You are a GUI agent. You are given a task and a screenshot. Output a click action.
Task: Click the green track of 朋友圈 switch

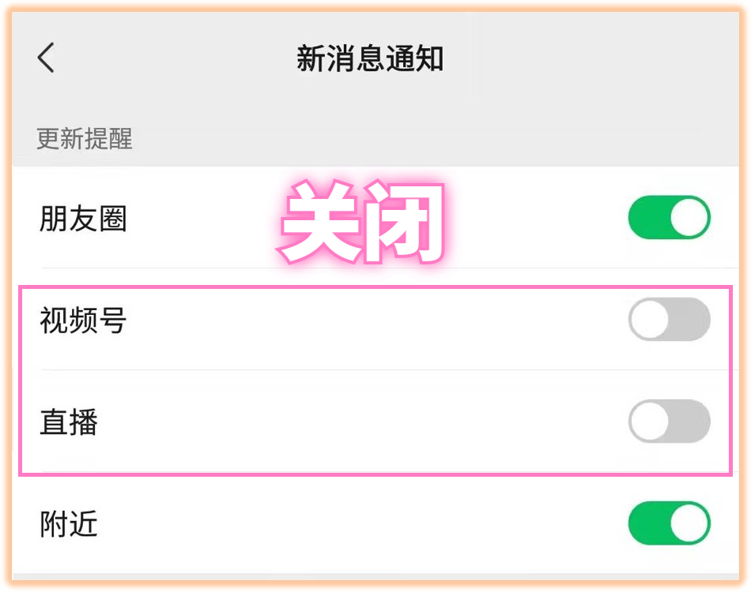646,218
